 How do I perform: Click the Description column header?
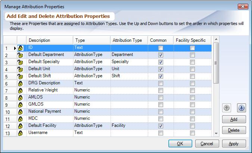tap(50, 40)
